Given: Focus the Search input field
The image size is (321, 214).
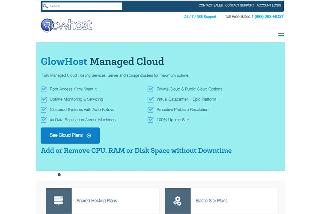Looking at the screenshot, I should [x=82, y=6].
